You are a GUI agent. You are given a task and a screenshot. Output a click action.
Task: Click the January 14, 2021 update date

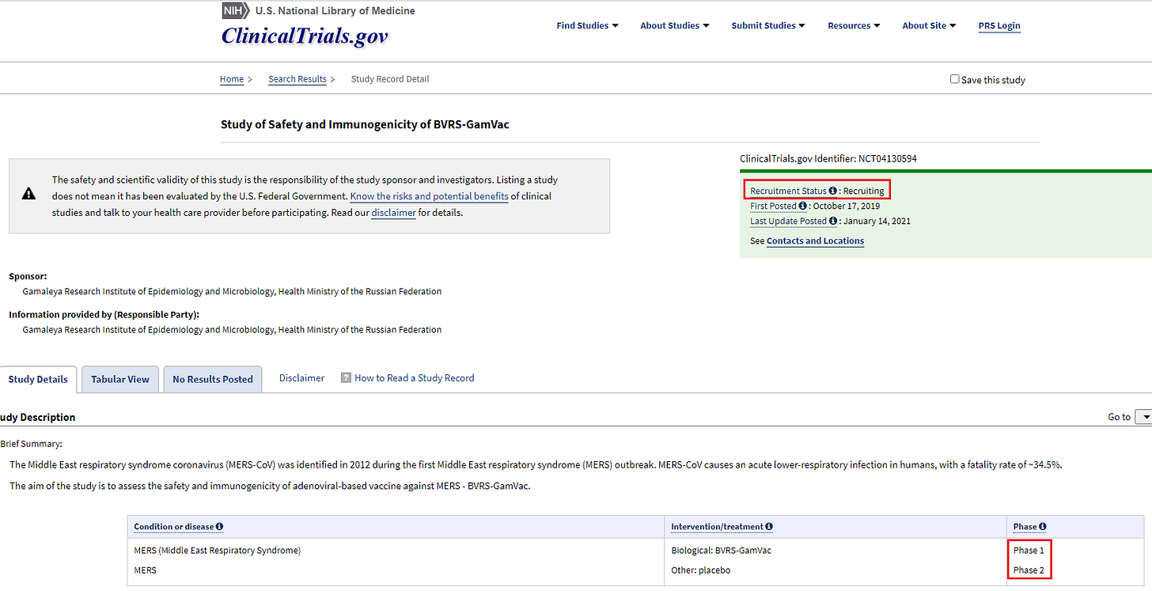tap(877, 222)
